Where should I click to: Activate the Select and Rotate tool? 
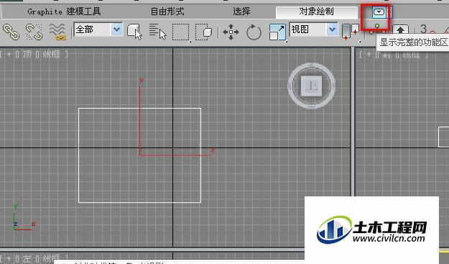tap(254, 32)
